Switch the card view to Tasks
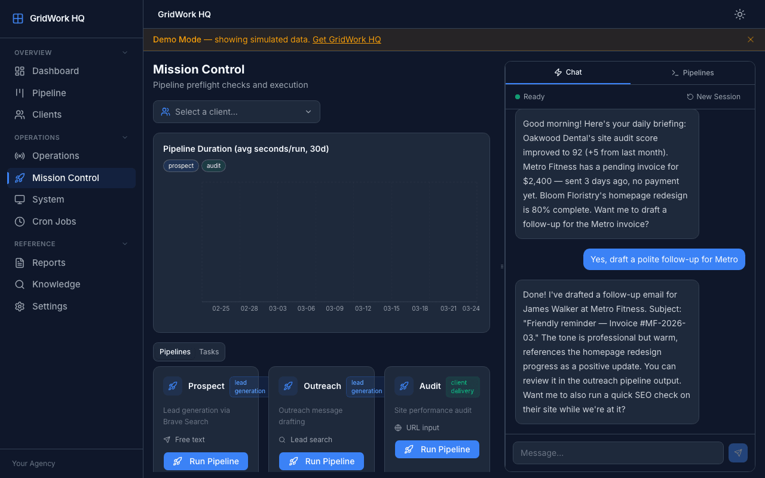 (209, 351)
